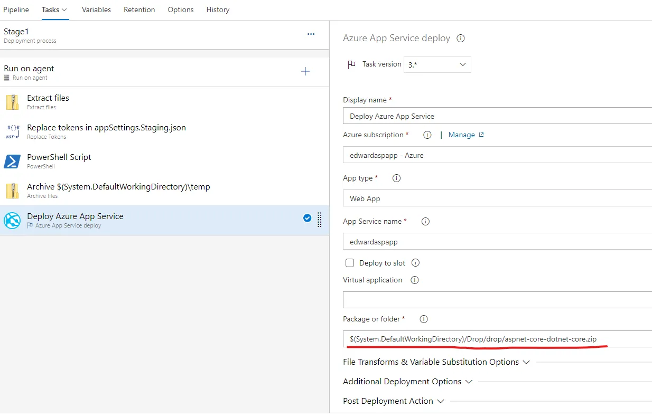Click the blue checkmark on Deploy task
Viewport: 652px width, 417px height.
pos(307,218)
